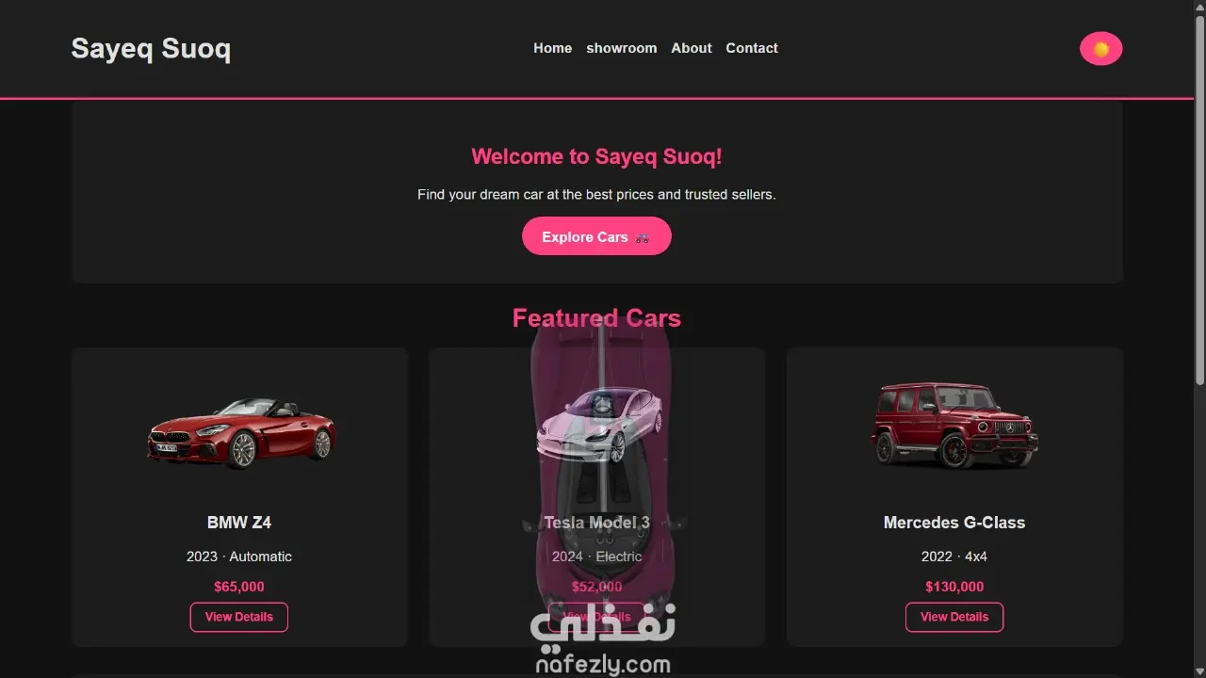
Task: Click the Sayeq Suoq site logo
Action: coord(151,49)
